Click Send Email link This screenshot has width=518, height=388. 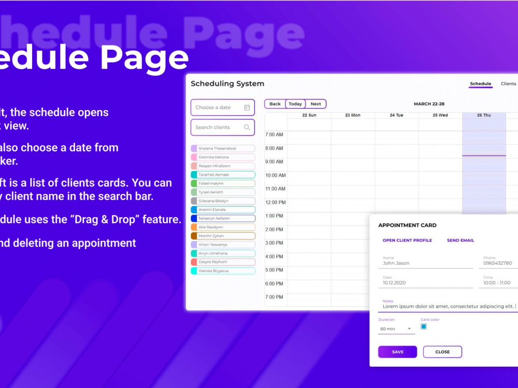(461, 241)
